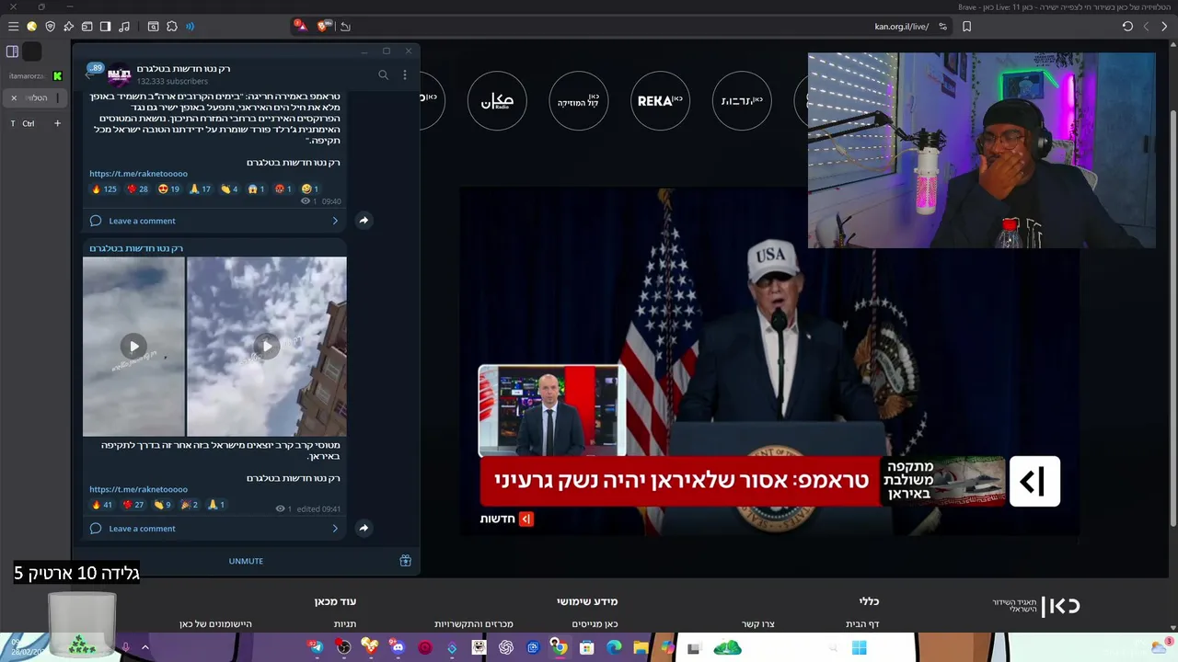Open Telegram channel name header
Image resolution: width=1178 pixels, height=662 pixels.
point(183,69)
